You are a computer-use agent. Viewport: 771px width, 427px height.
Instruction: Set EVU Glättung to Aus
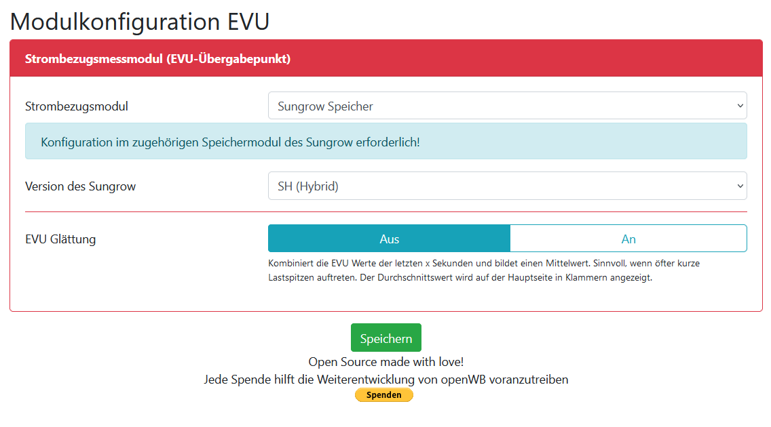pos(389,239)
